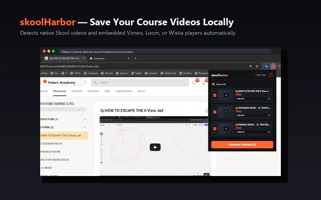This screenshot has width=321, height=200.
Task: Click the Skool favicon on first tab
Action: click(x=46, y=58)
